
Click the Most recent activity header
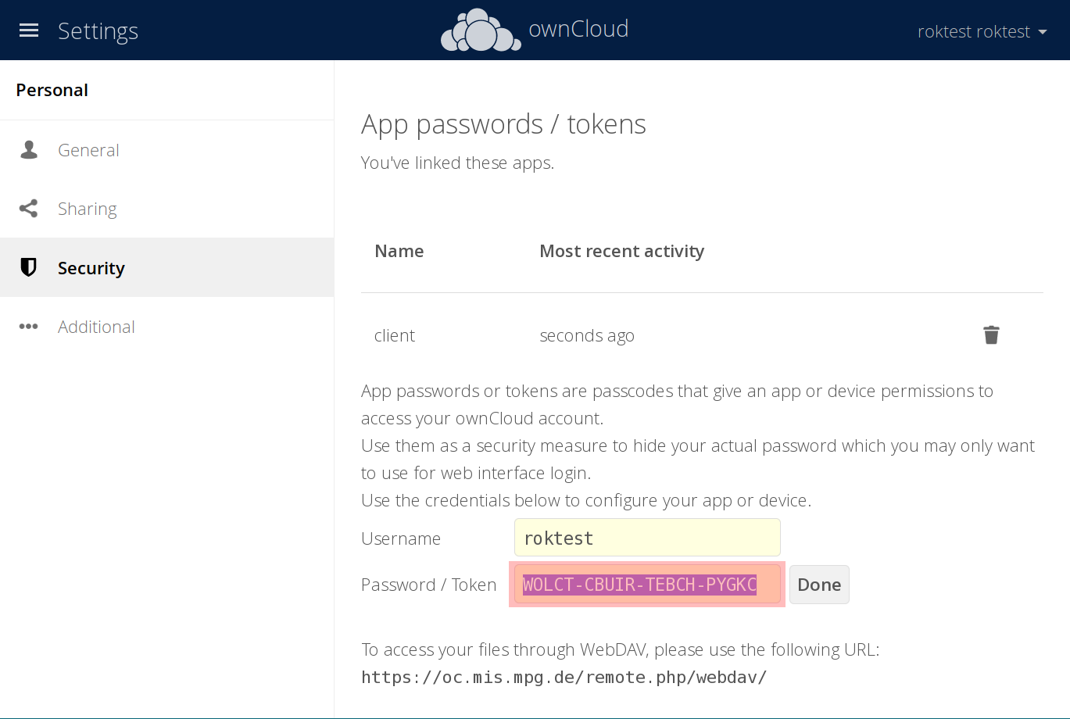tap(622, 251)
